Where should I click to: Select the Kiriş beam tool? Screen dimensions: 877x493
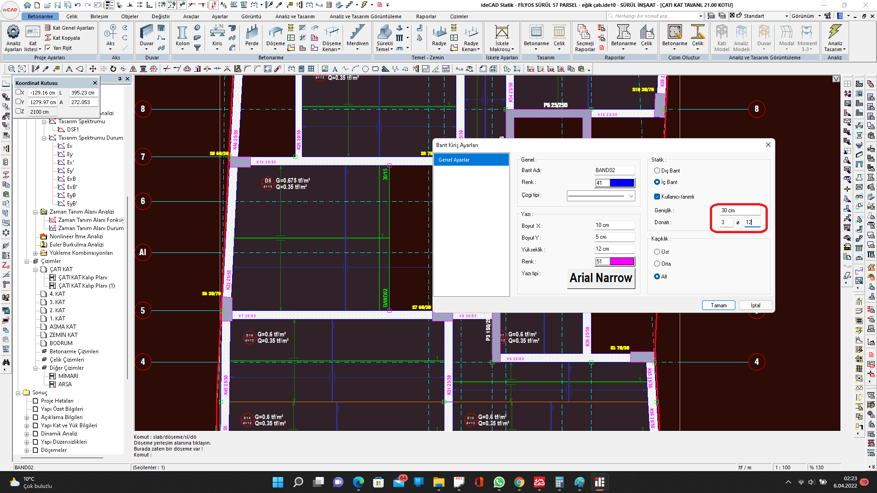tap(217, 37)
